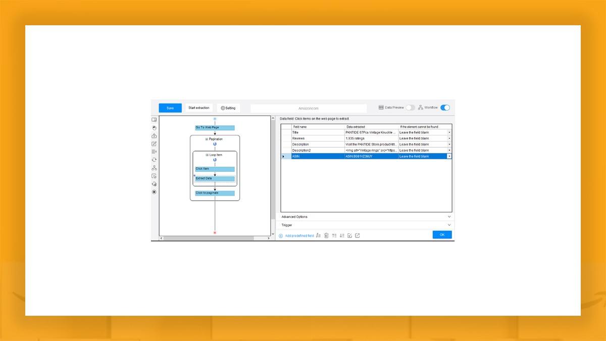Screen dimensions: 606x341
Task: Click the Add predefined field link
Action: (299, 236)
